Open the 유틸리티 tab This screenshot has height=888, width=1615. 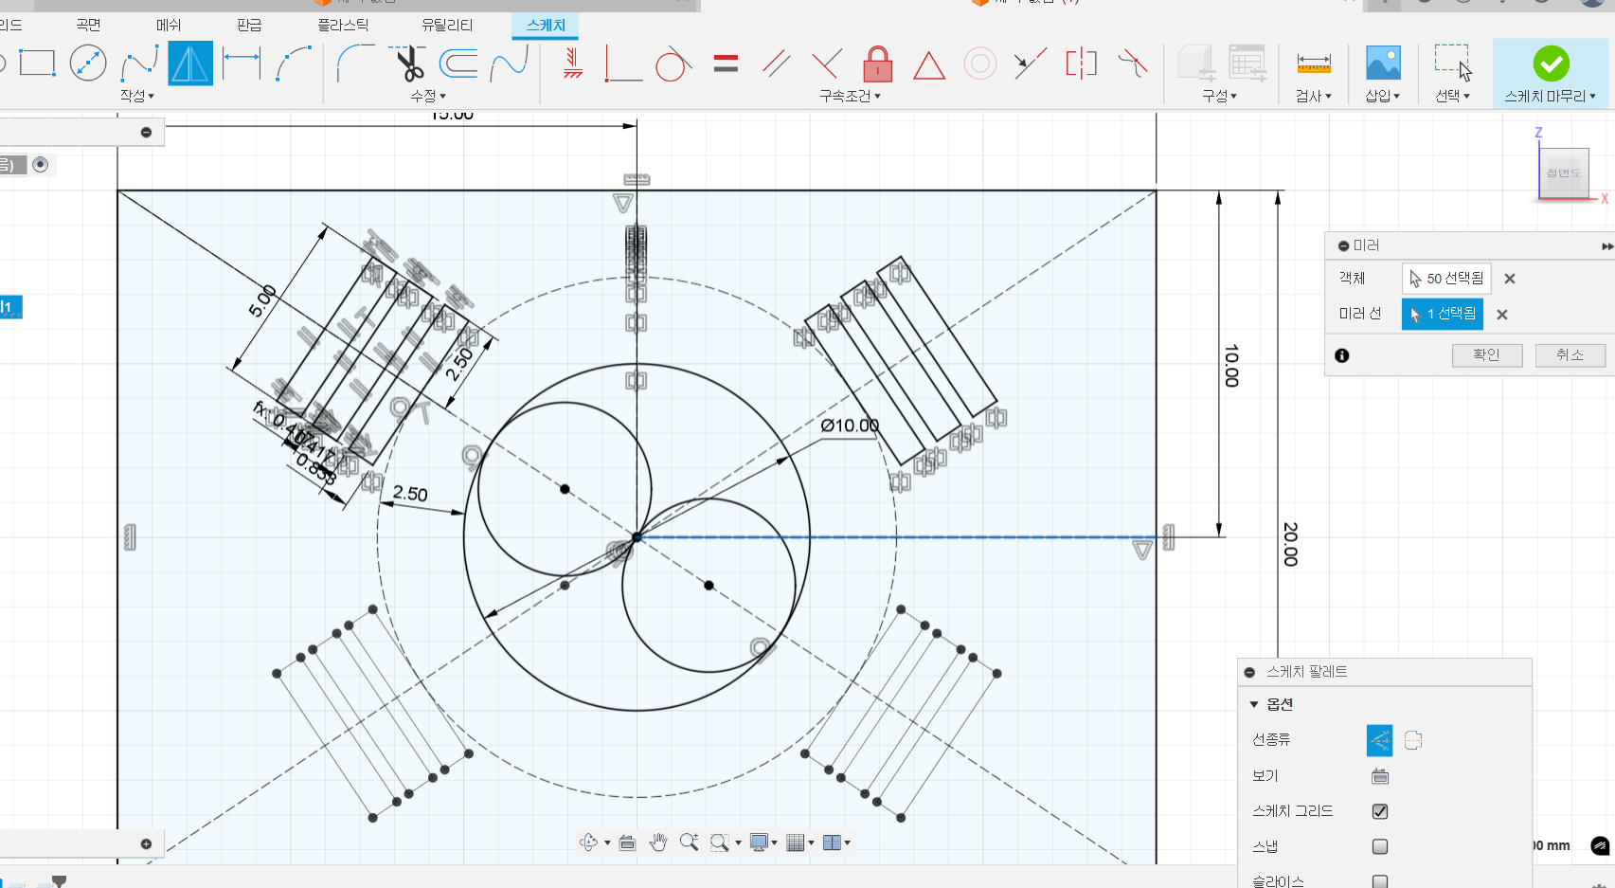(x=447, y=25)
